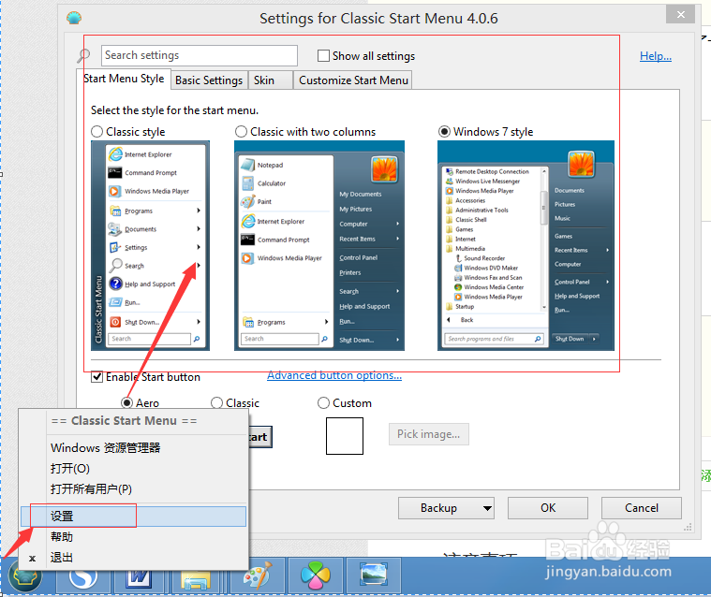Click the Search settings input field
The width and height of the screenshot is (711, 597).
[x=200, y=55]
